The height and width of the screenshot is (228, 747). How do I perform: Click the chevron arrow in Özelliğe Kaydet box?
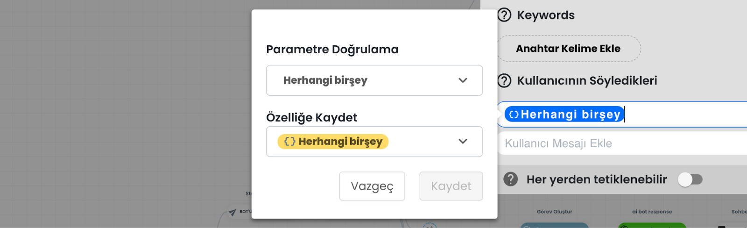[463, 142]
